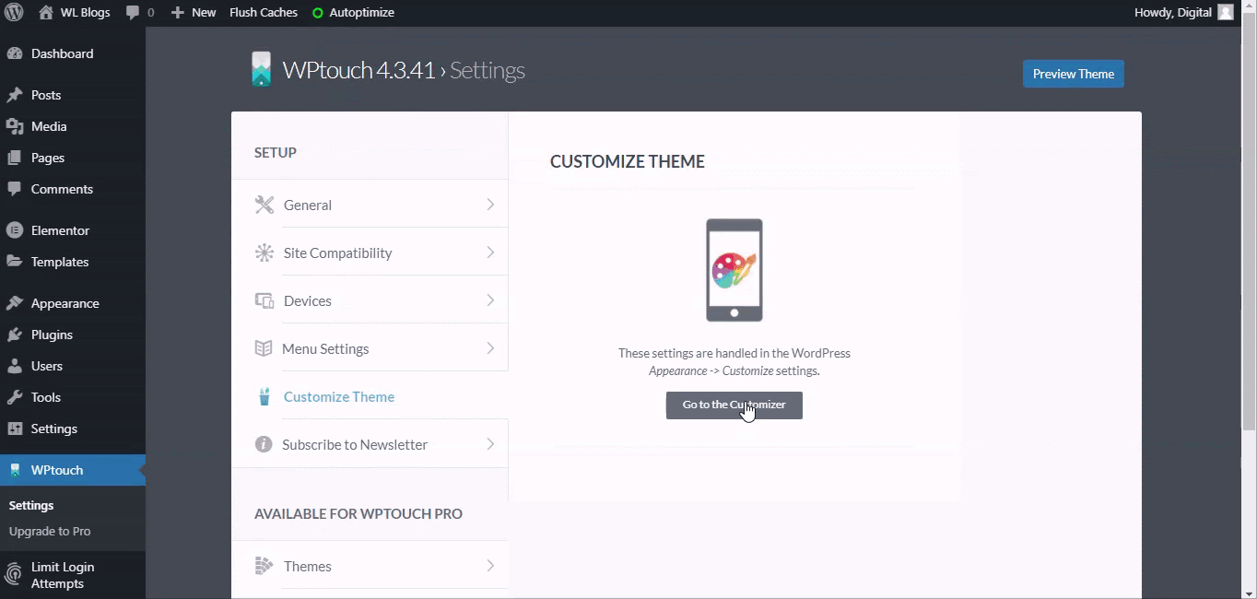Image resolution: width=1257 pixels, height=599 pixels.
Task: Click the Themes icon in Pro section
Action: pos(264,566)
